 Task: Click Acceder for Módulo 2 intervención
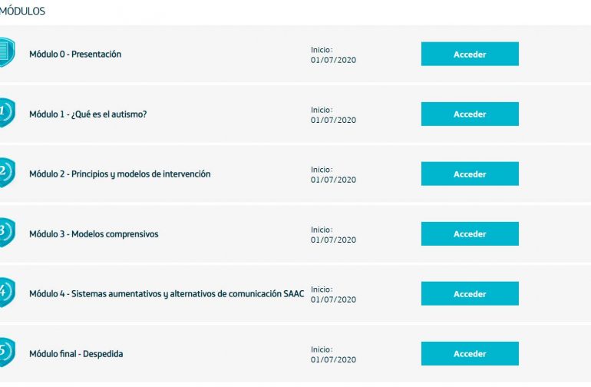coord(470,174)
